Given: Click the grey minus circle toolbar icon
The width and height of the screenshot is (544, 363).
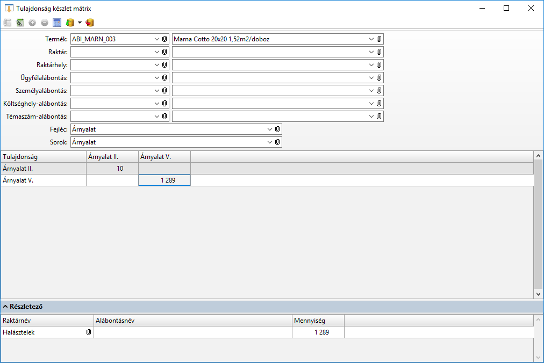Looking at the screenshot, I should pyautogui.click(x=45, y=23).
